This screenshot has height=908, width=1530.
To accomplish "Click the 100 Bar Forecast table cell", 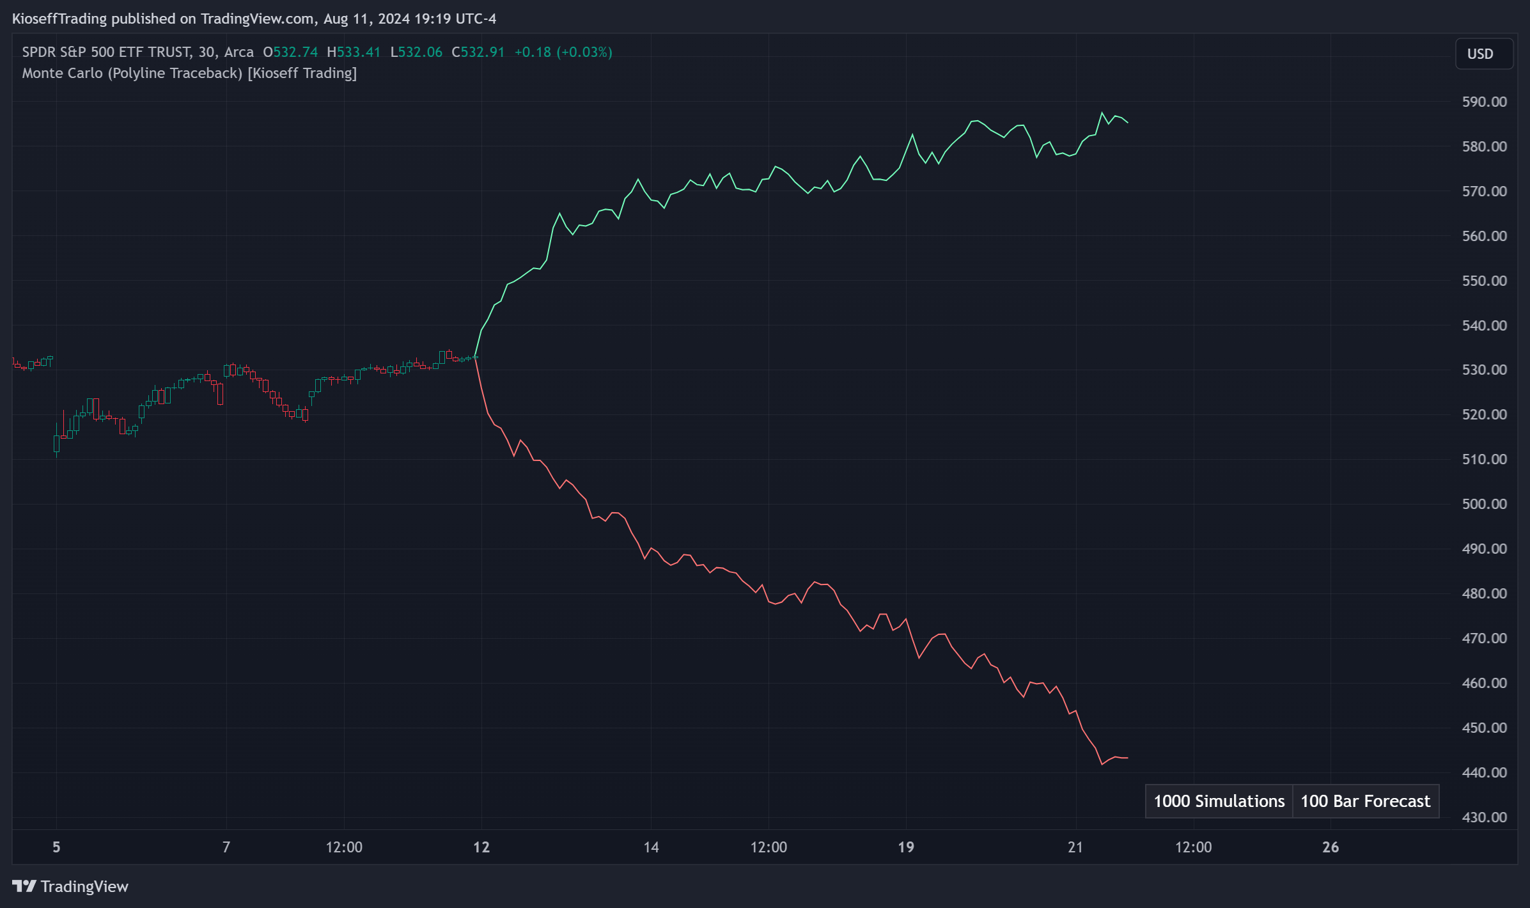I will pos(1366,801).
